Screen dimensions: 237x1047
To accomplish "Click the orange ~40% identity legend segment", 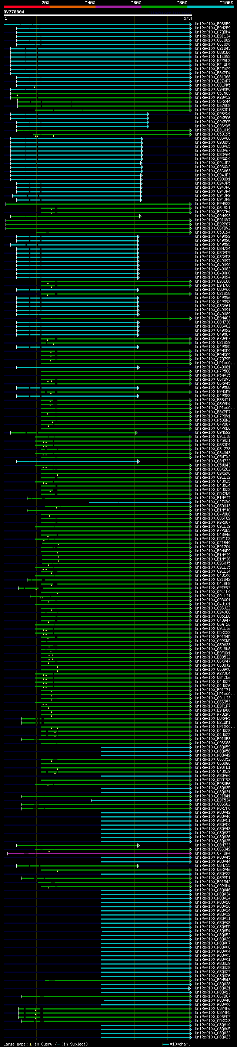I will (x=73, y=7).
